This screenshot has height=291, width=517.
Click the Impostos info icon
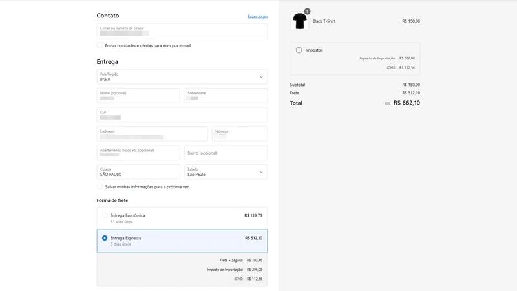coord(299,50)
